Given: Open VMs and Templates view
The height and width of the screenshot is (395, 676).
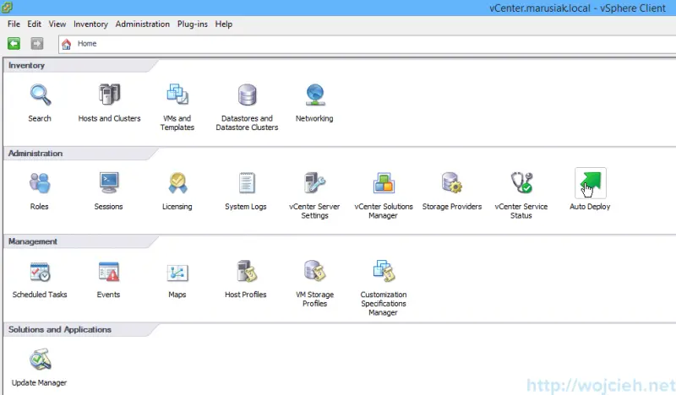Looking at the screenshot, I should pyautogui.click(x=177, y=95).
